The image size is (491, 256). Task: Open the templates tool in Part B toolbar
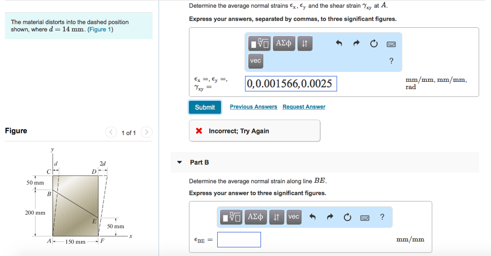231,217
